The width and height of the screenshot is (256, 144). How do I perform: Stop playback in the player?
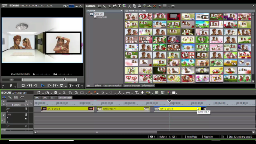pyautogui.click(x=23, y=86)
